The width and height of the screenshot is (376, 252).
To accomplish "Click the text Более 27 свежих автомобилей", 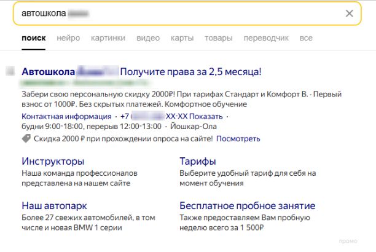I will pyautogui.click(x=77, y=218).
